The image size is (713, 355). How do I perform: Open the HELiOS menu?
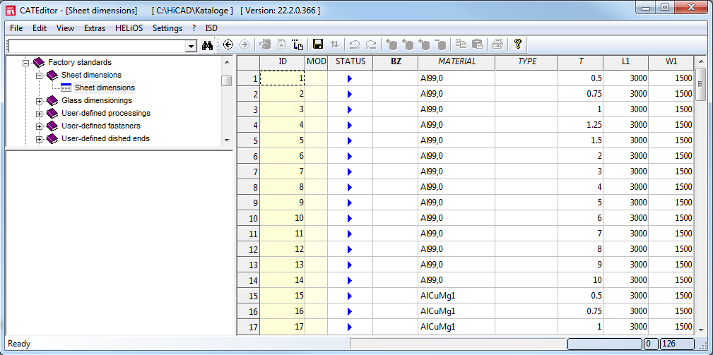pos(129,28)
